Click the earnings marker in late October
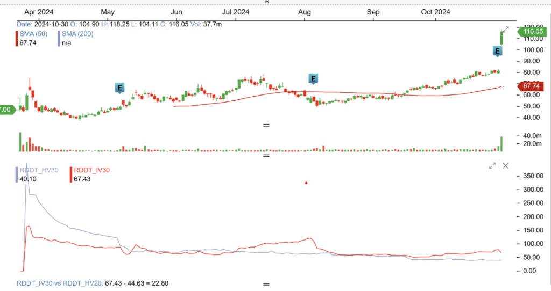 click(x=497, y=51)
